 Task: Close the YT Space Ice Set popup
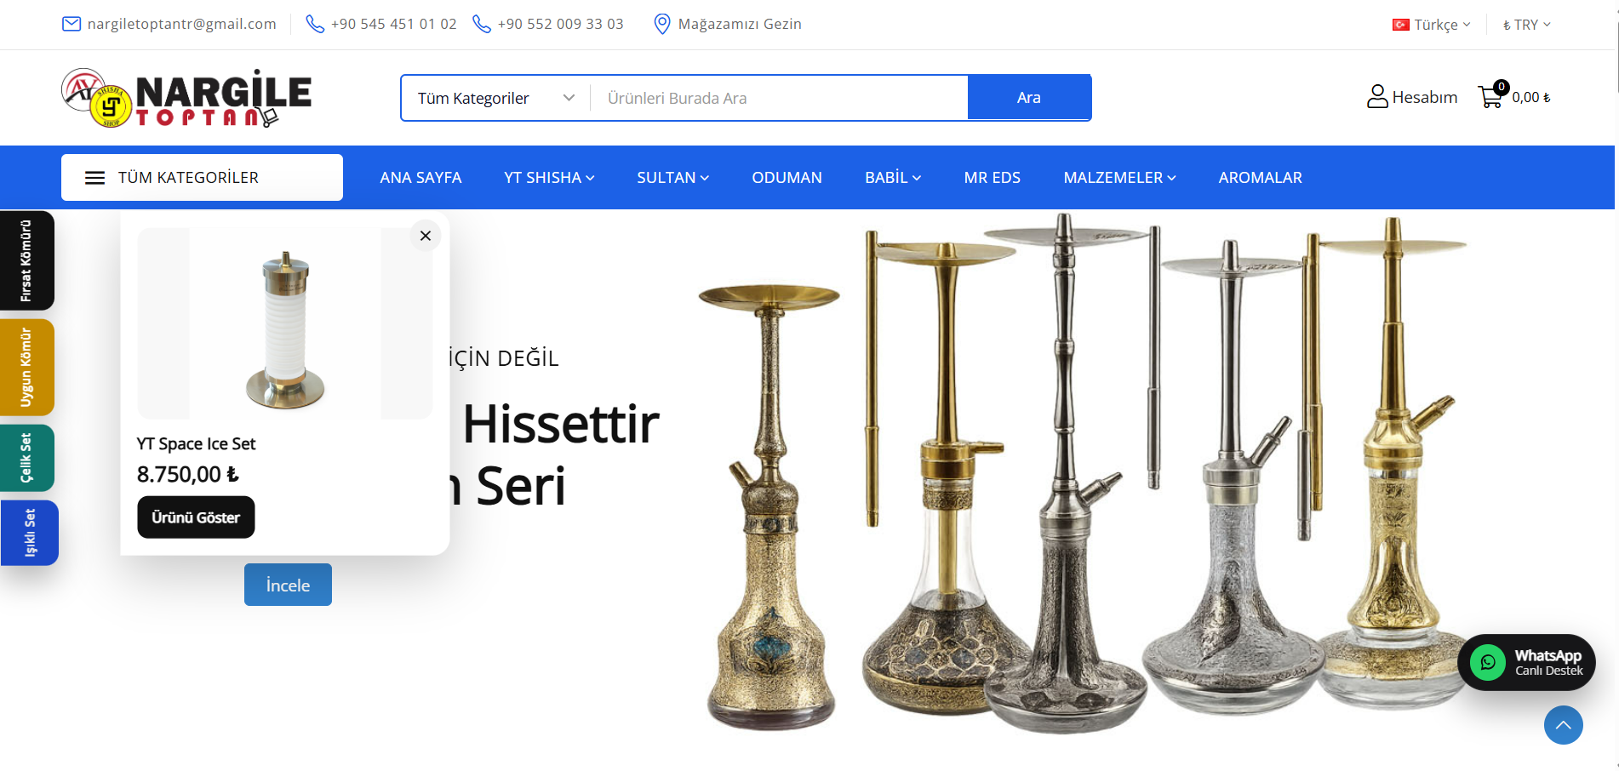point(426,236)
